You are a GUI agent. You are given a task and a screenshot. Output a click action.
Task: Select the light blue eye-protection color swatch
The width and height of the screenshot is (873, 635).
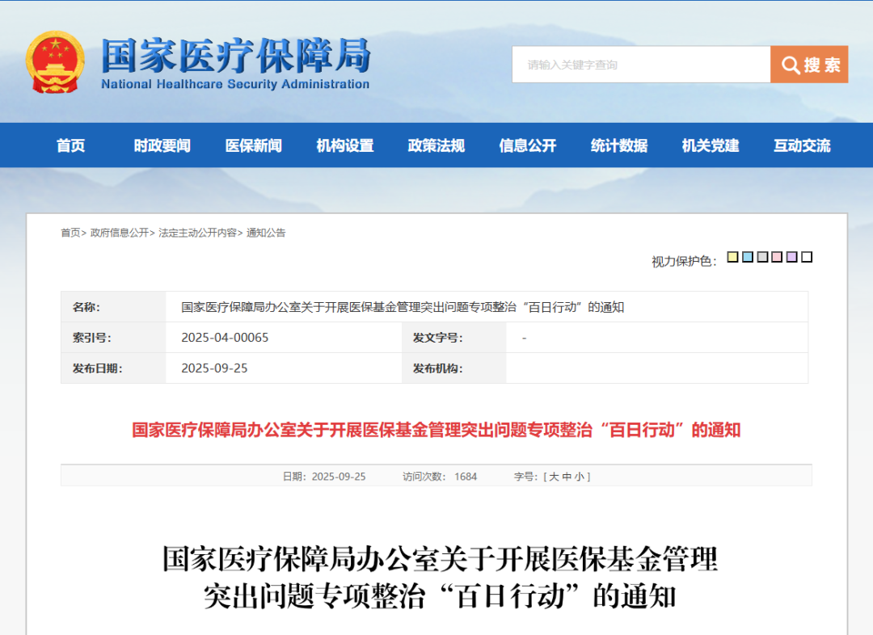[748, 257]
